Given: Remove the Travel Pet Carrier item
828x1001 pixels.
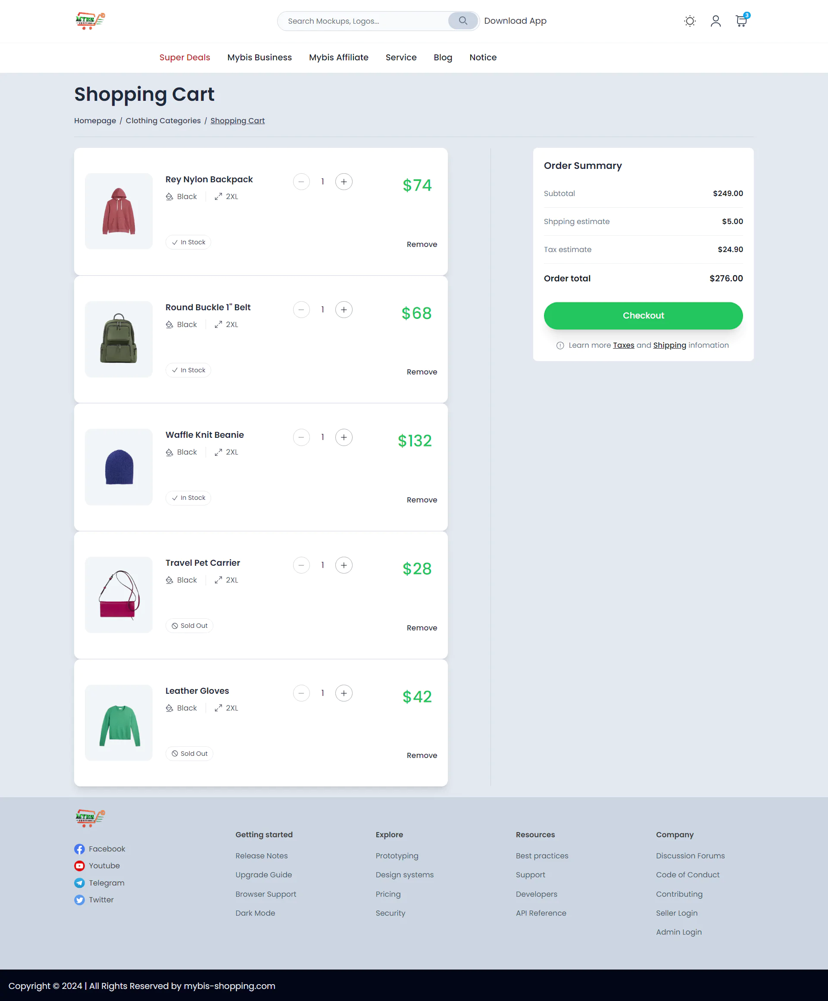Looking at the screenshot, I should point(422,628).
